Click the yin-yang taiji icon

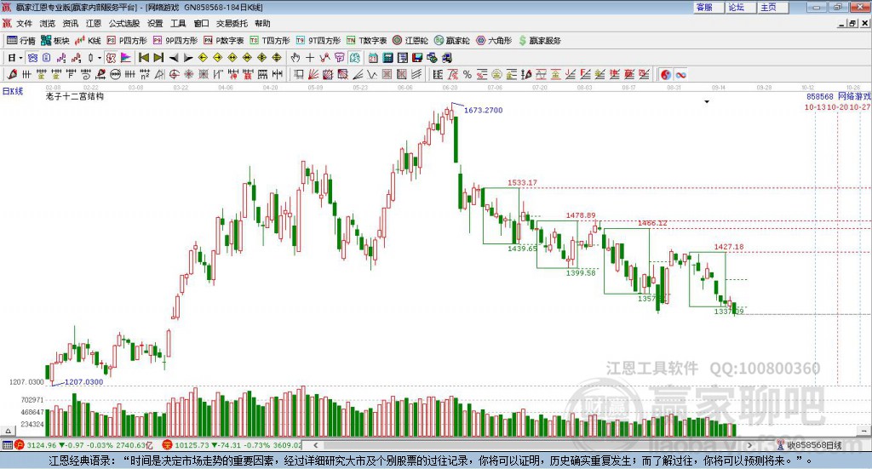666,74
